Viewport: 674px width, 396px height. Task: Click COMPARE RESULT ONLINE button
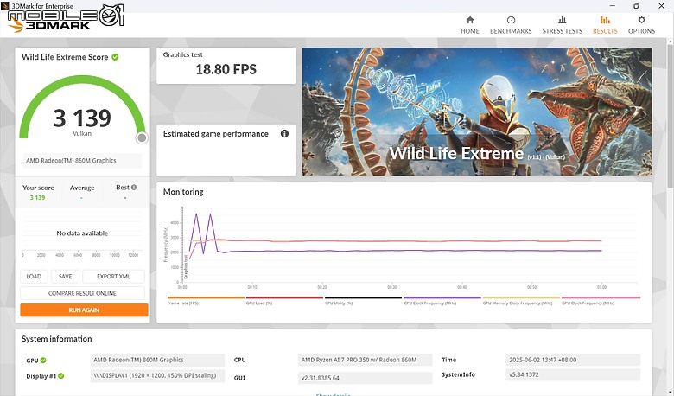[82, 293]
